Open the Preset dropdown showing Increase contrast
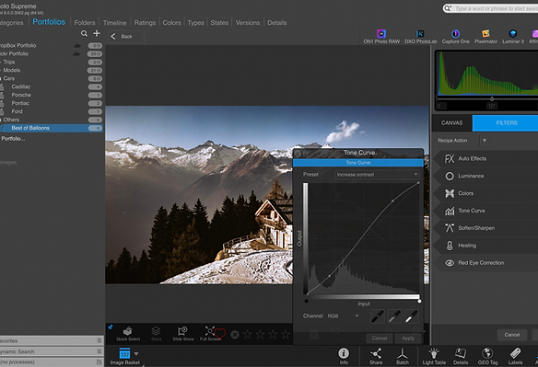Viewport: 538px width, 367px height. click(377, 175)
